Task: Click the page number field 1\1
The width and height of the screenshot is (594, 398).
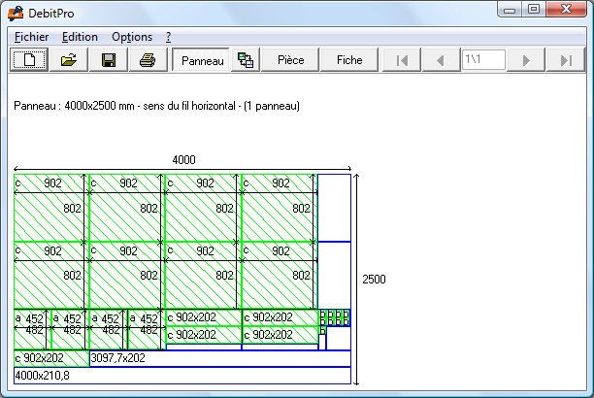Action: (x=483, y=59)
